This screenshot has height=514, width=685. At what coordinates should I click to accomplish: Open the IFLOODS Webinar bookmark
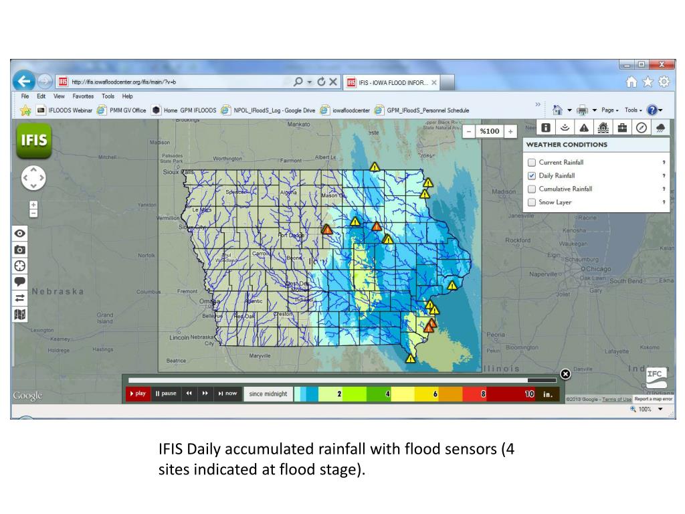pyautogui.click(x=65, y=110)
